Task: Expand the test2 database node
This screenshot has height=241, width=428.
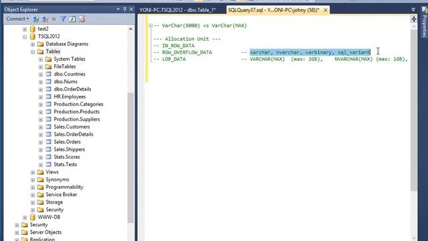Action: click(25, 29)
